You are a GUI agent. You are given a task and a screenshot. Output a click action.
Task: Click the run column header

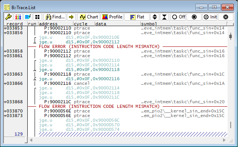click(x=33, y=24)
